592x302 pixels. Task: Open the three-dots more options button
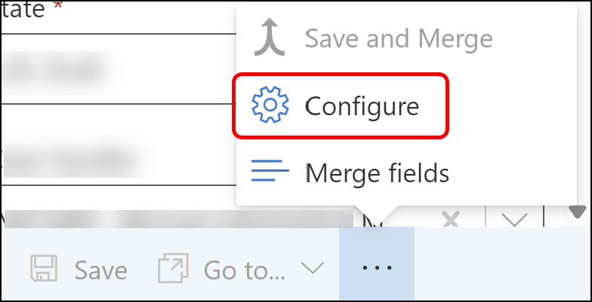[x=377, y=269]
